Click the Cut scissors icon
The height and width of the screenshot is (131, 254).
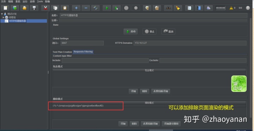pyautogui.click(x=46, y=8)
